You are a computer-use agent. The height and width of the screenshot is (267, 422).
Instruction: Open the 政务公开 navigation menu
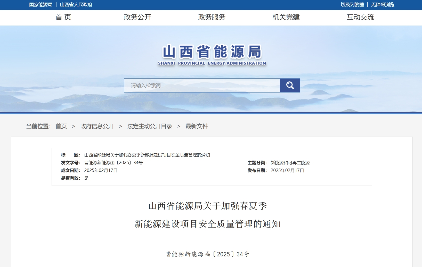(x=137, y=17)
